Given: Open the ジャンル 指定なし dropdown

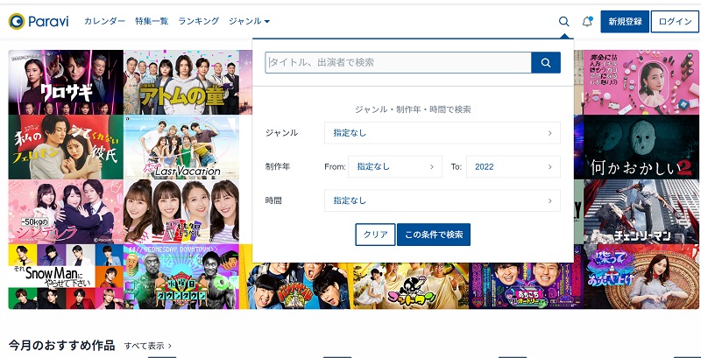Looking at the screenshot, I should (x=443, y=133).
